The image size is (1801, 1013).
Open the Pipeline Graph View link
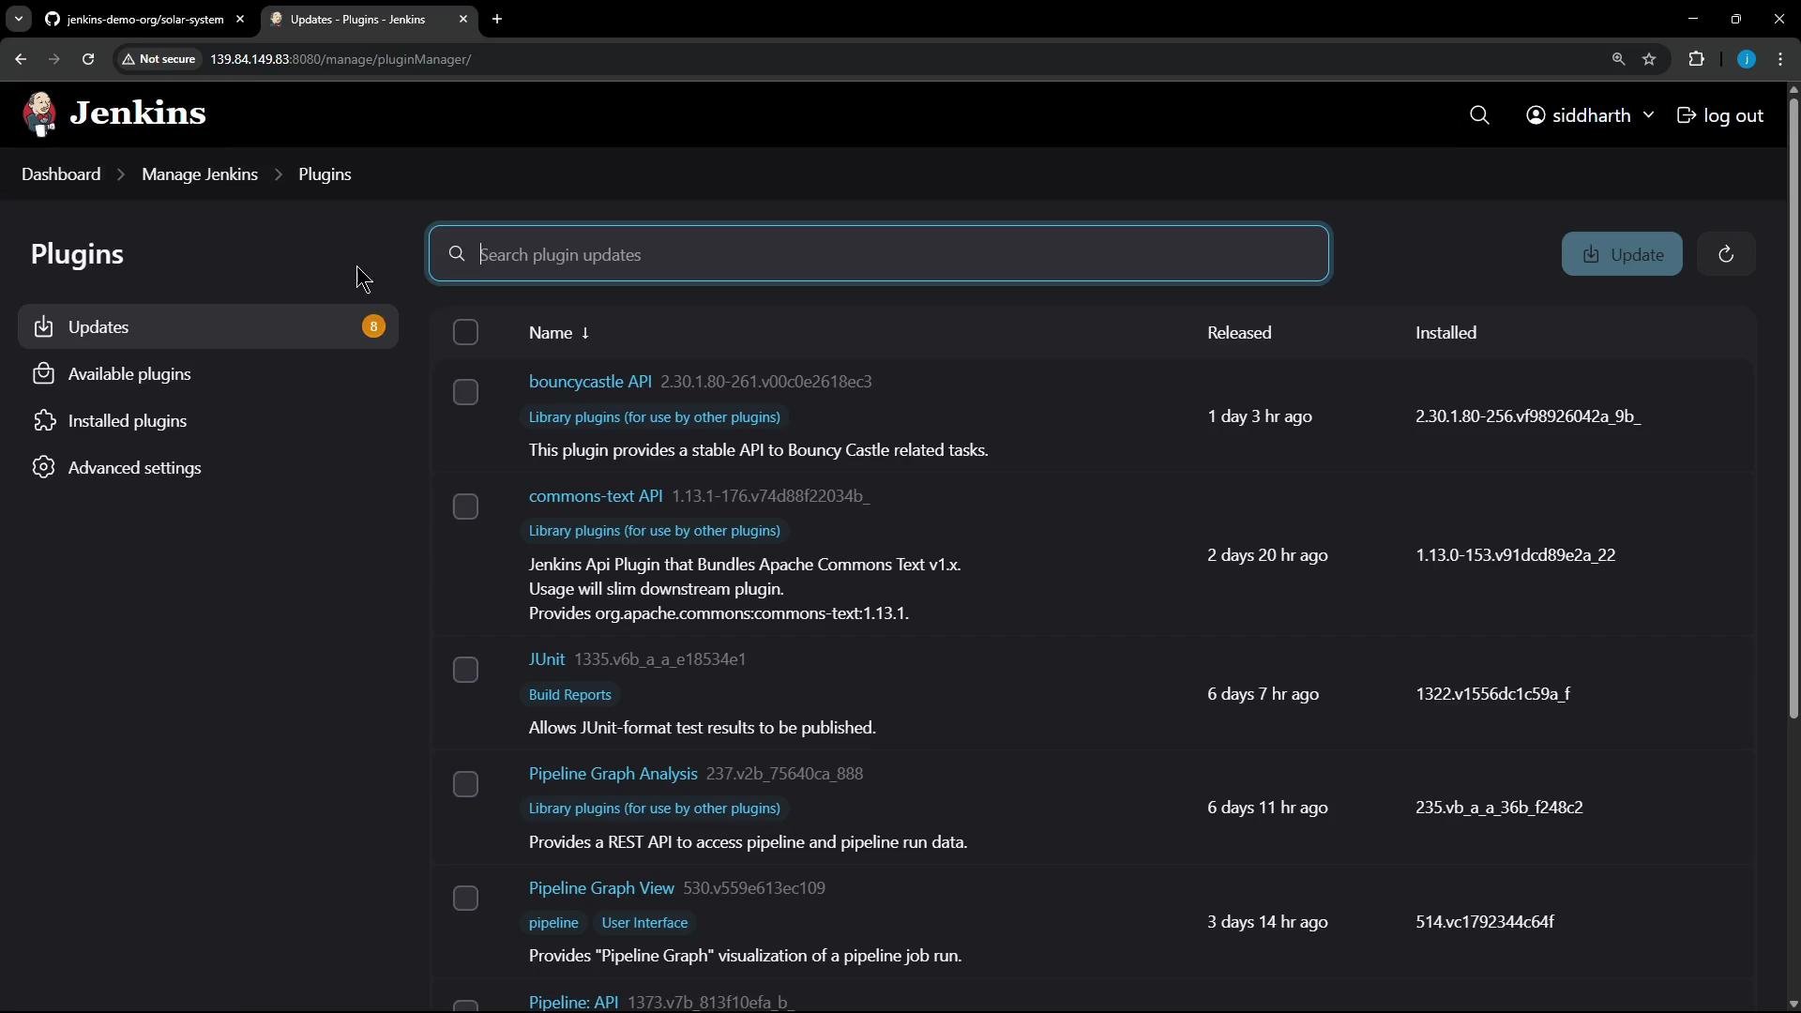(x=601, y=888)
